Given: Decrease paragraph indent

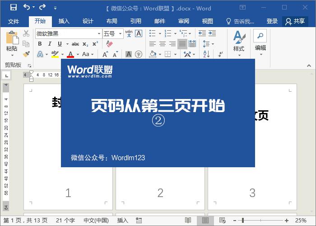Looking at the screenshot, I should (202, 33).
